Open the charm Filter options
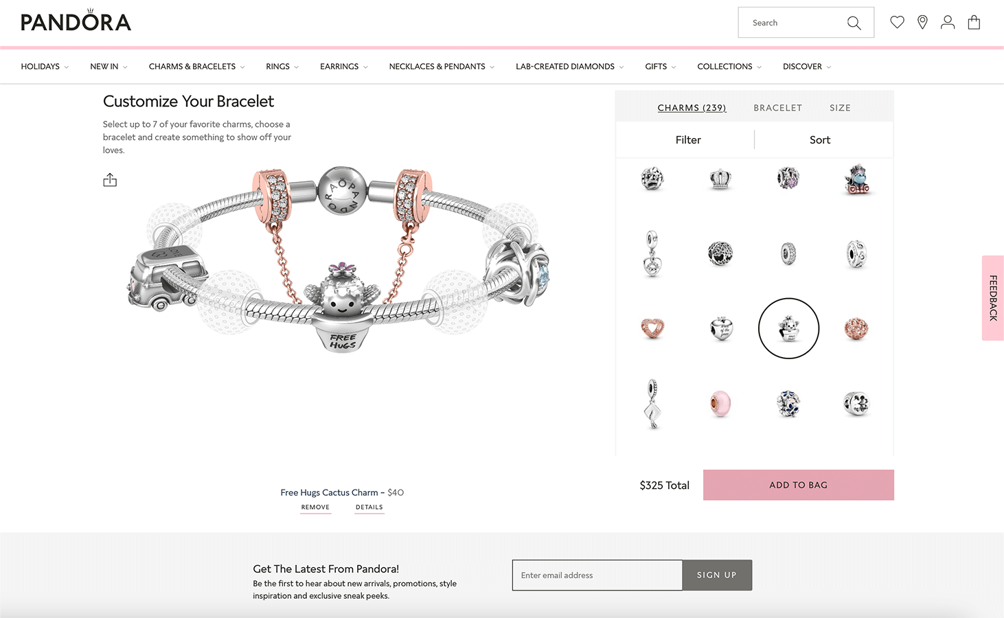Screen dimensions: 1004x618 [688, 140]
